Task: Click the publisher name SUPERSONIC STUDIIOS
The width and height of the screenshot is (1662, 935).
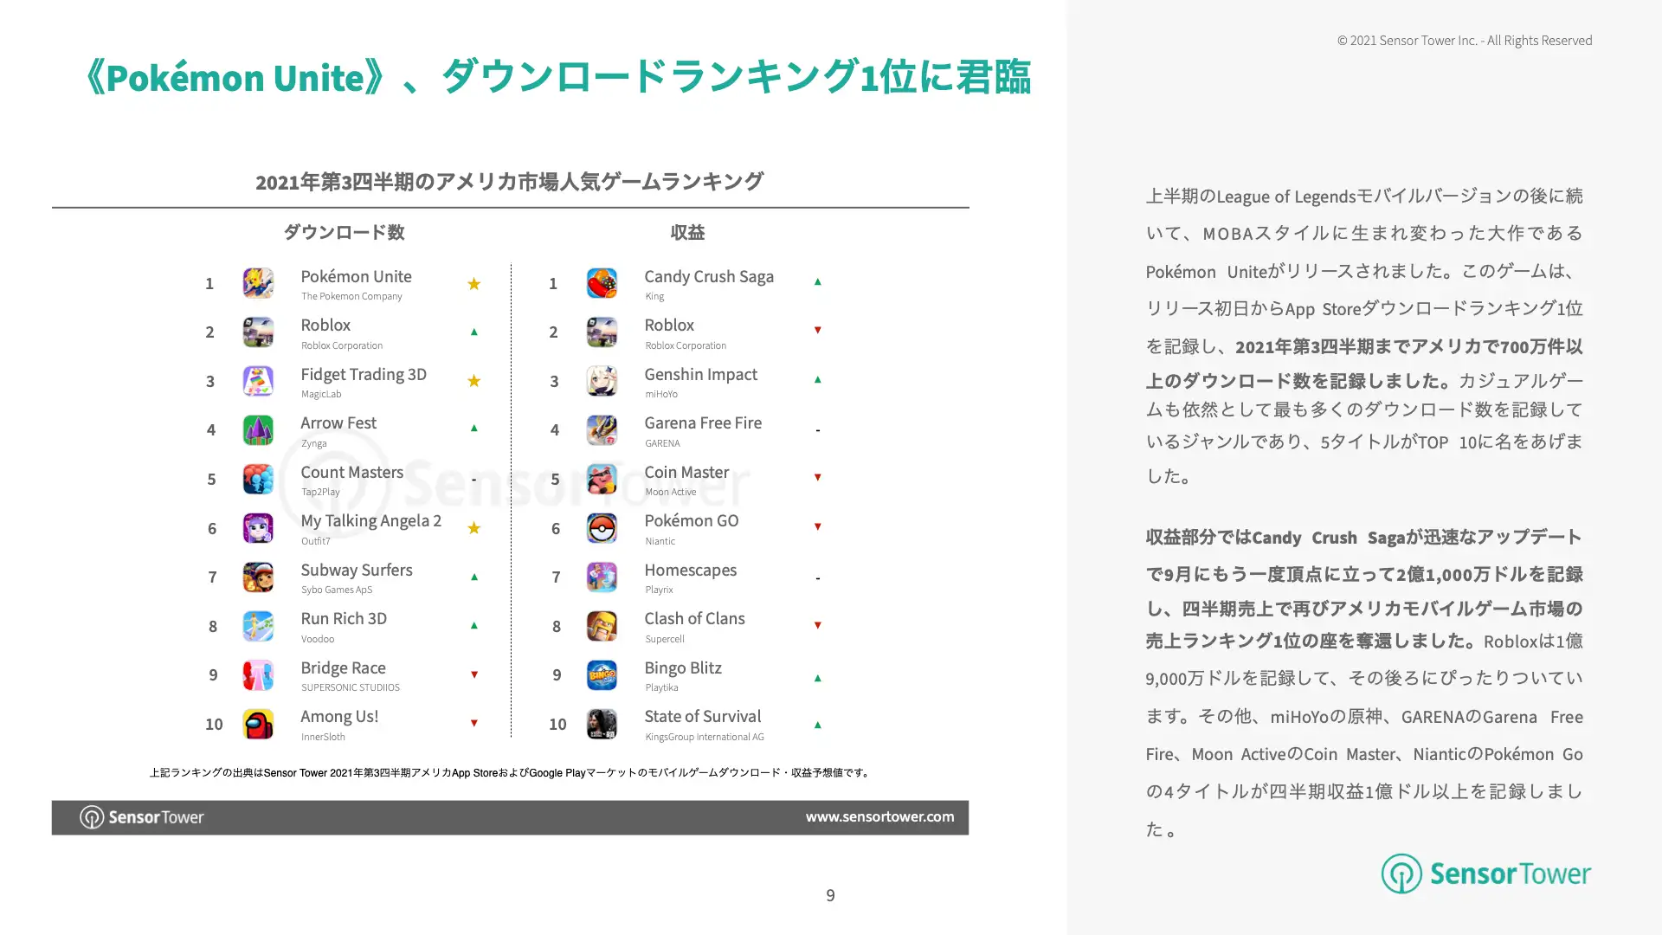Action: pos(351,687)
